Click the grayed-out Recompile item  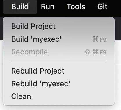(59, 52)
